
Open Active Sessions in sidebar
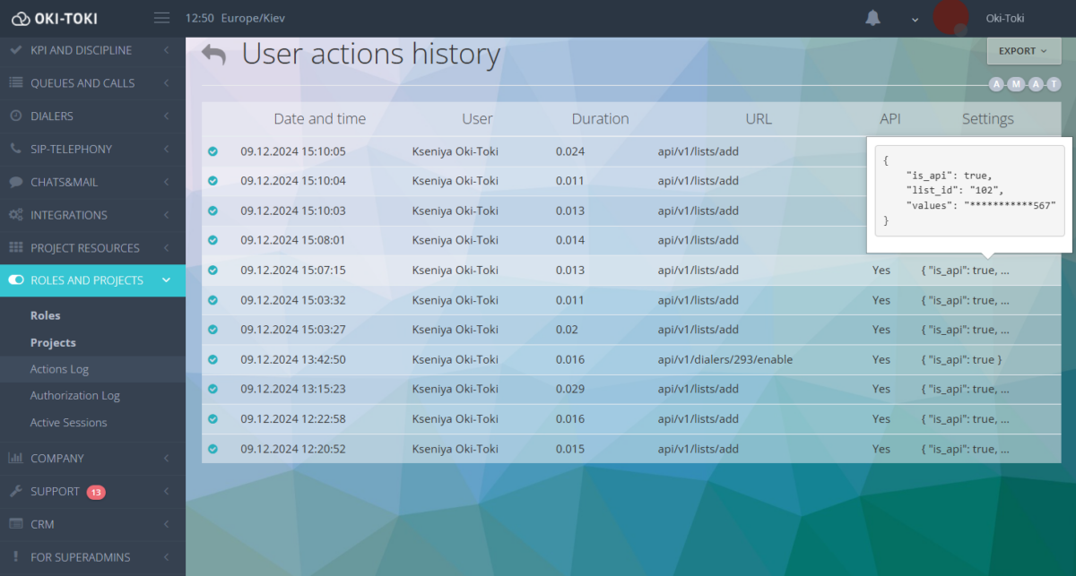[68, 423]
